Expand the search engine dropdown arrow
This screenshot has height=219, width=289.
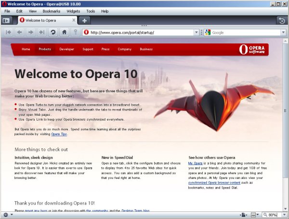click(x=283, y=32)
